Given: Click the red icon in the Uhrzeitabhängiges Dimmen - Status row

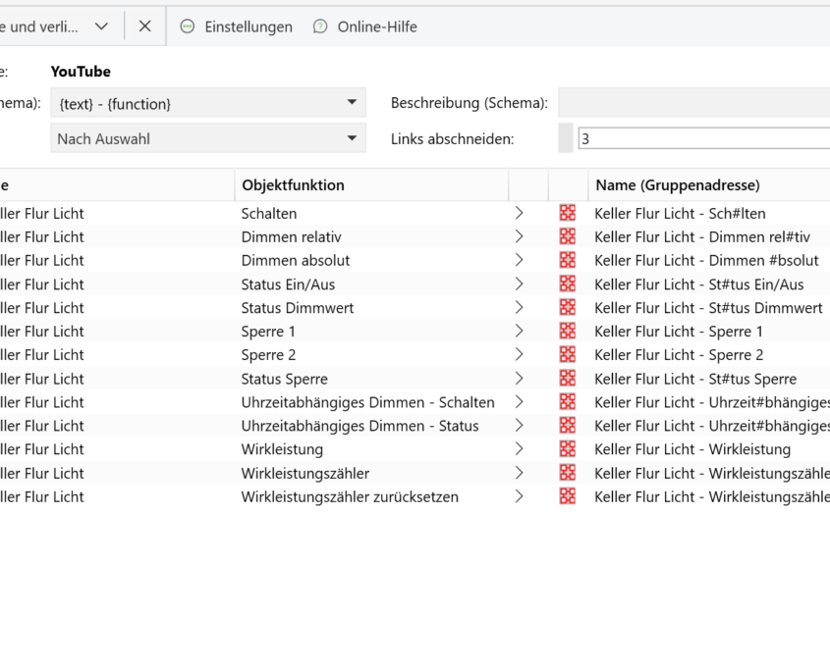Looking at the screenshot, I should [x=568, y=425].
